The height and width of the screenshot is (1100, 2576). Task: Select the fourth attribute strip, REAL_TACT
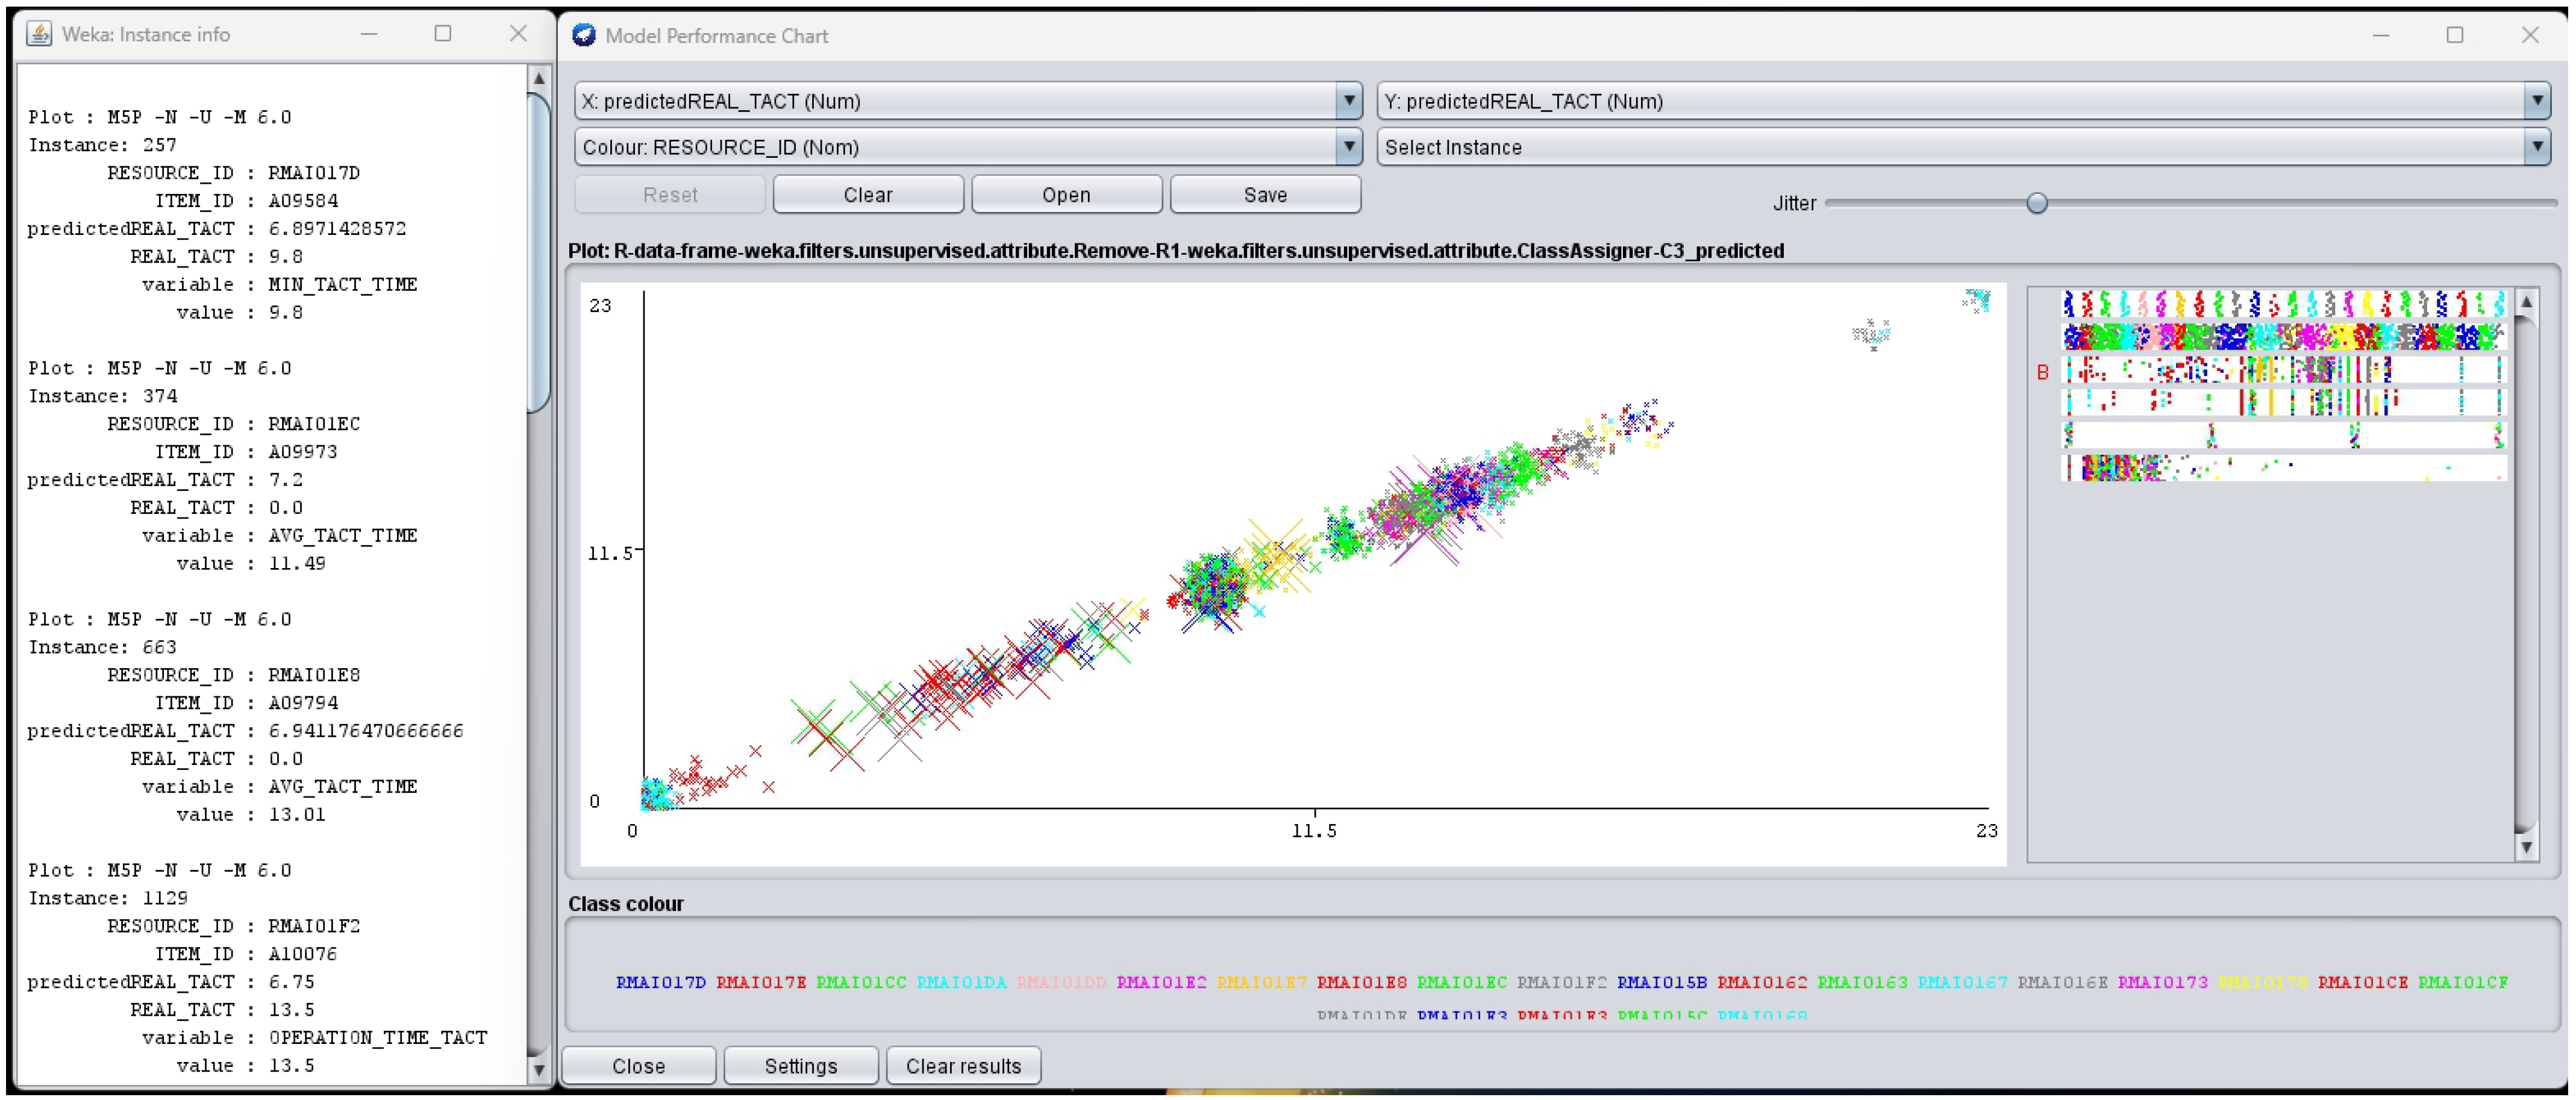point(2284,402)
